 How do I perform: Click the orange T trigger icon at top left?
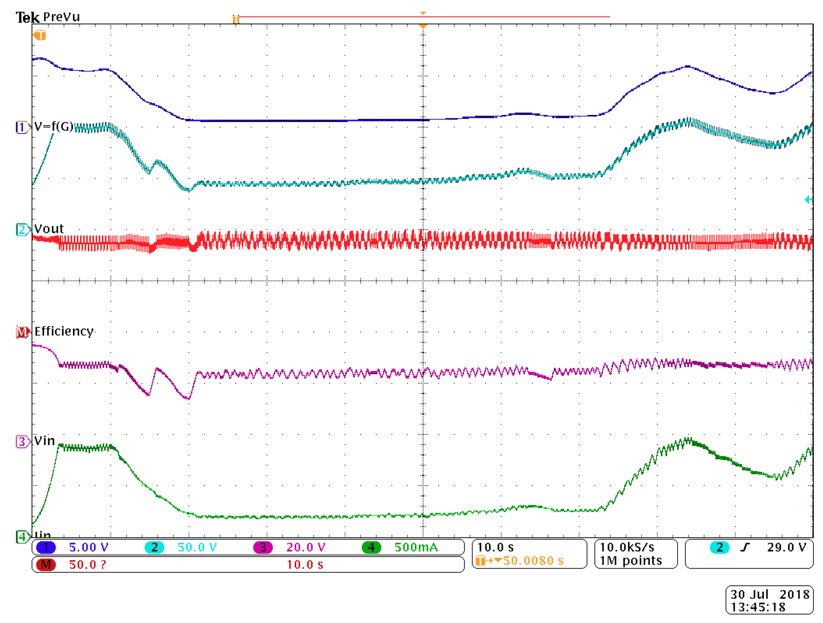39,35
